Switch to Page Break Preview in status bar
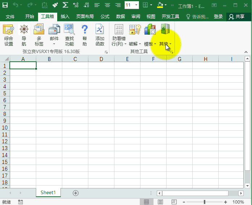 click(174, 202)
